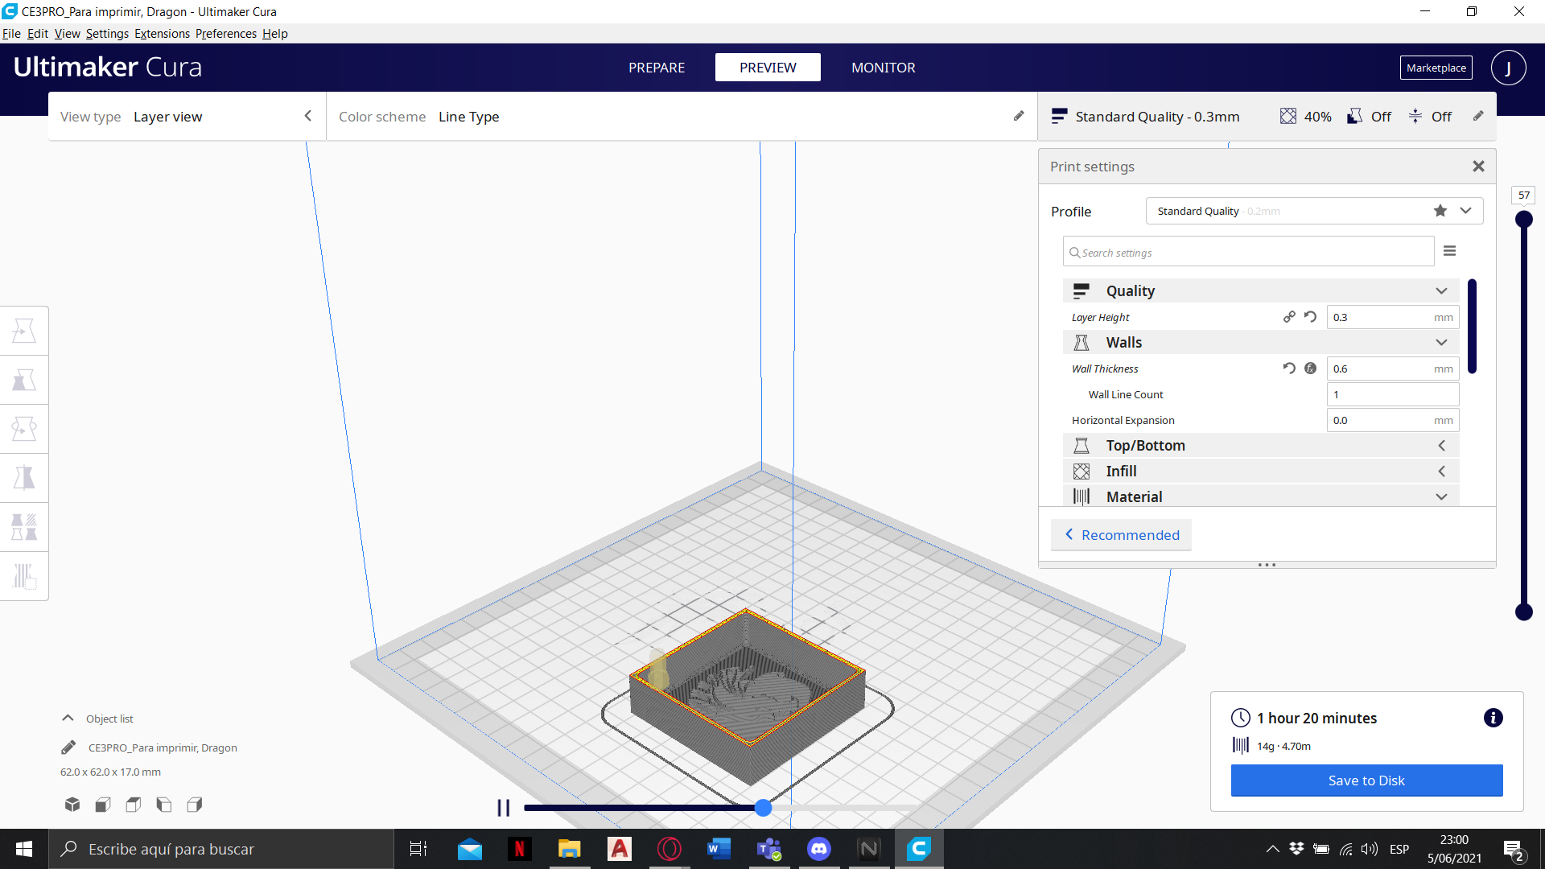
Task: Switch to the PREPARE stage
Action: pyautogui.click(x=657, y=68)
